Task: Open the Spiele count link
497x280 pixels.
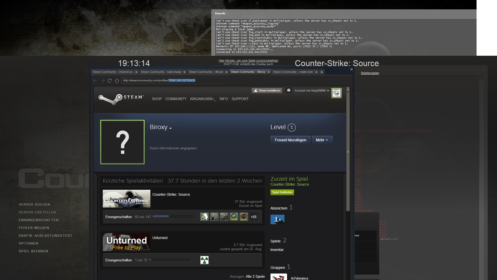Action: coord(278,241)
